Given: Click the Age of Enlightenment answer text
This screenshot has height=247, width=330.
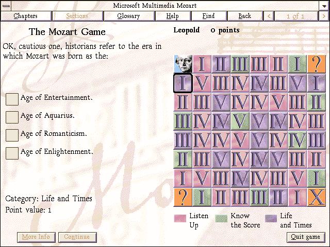Looking at the screenshot, I should pyautogui.click(x=57, y=151).
